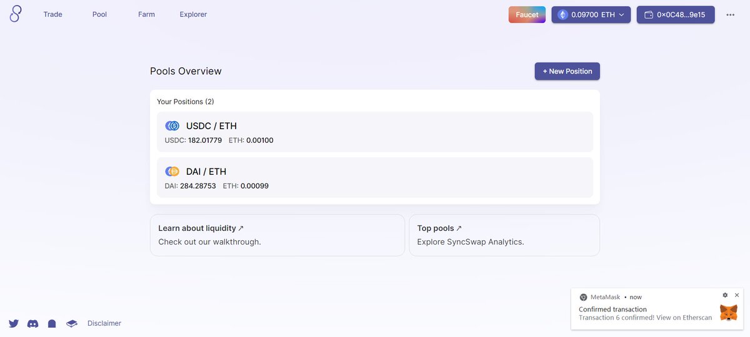
Task: Open the three-dot more options menu
Action: click(730, 15)
